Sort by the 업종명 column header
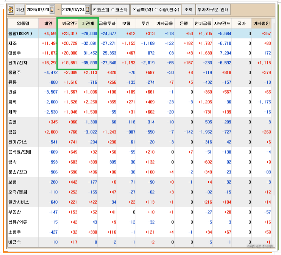 pos(23,23)
